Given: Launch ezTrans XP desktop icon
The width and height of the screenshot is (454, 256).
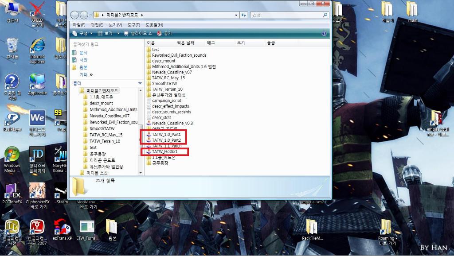Looking at the screenshot, I should (x=62, y=230).
